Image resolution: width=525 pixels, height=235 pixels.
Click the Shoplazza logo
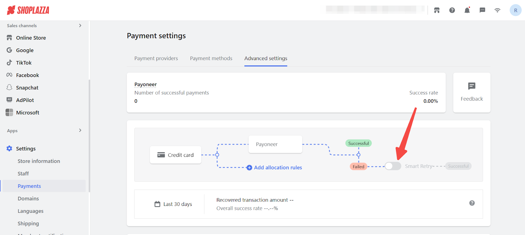coord(28,10)
